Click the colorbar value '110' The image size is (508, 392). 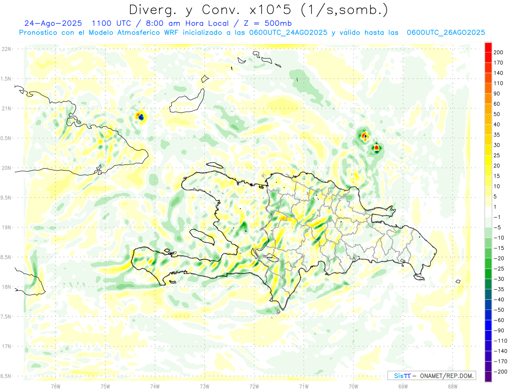(498, 83)
